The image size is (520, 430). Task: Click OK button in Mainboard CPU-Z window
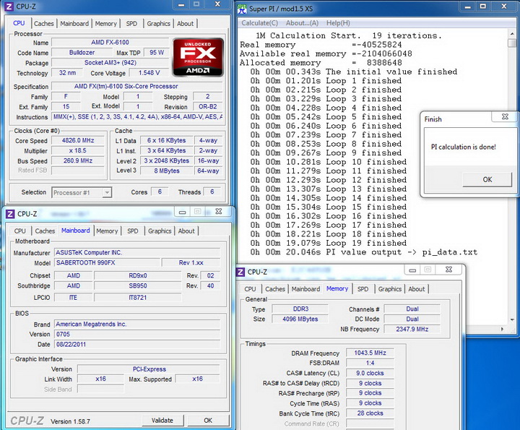coord(208,421)
